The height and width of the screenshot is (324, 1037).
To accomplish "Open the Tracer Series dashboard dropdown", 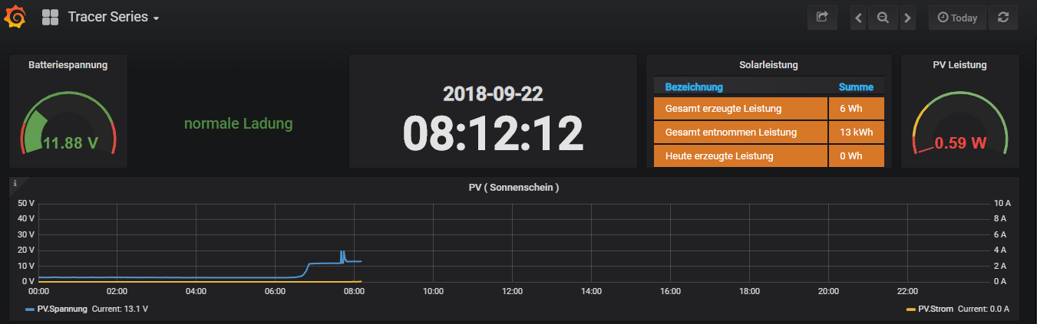I will click(113, 17).
